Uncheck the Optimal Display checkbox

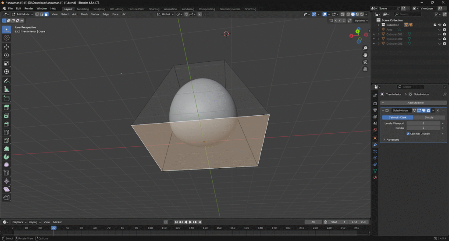[x=408, y=134]
